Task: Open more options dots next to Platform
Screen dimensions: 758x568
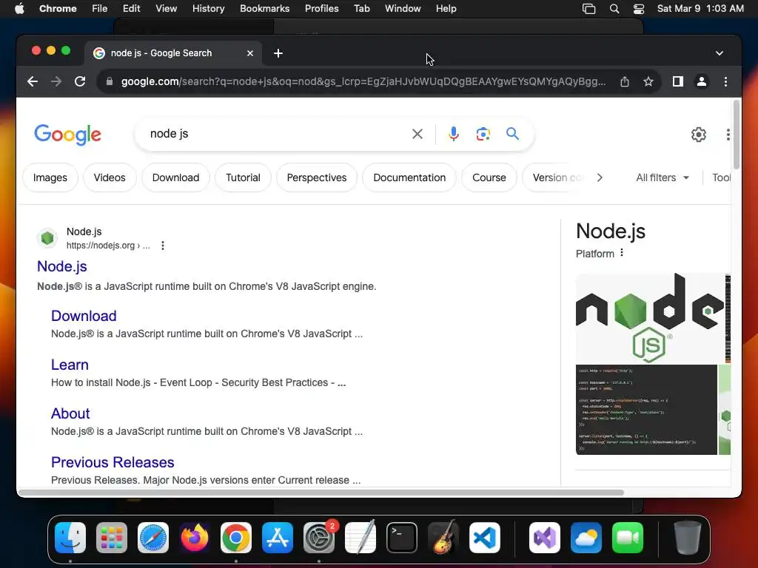Action: pos(622,253)
